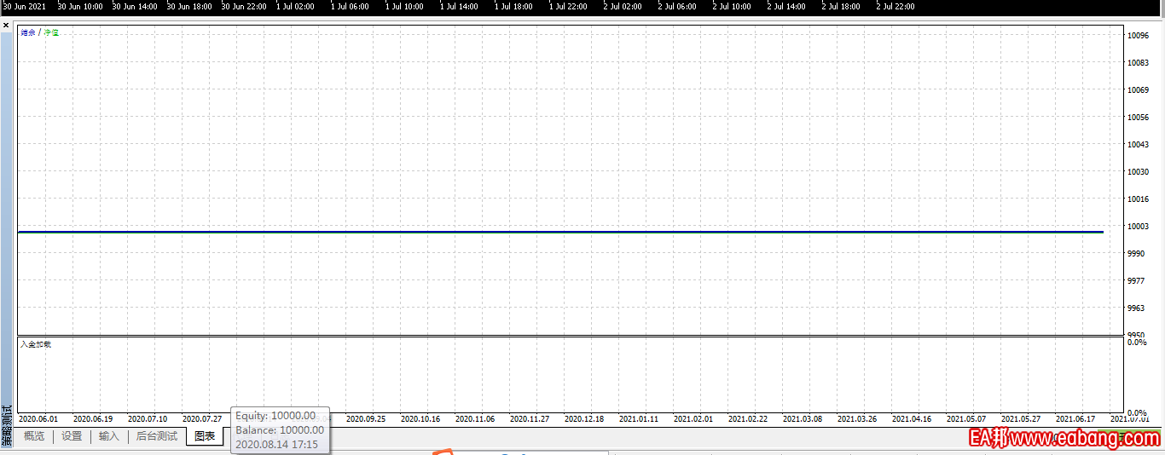
Task: Click the 2020.06.01 date label
Action: click(38, 419)
